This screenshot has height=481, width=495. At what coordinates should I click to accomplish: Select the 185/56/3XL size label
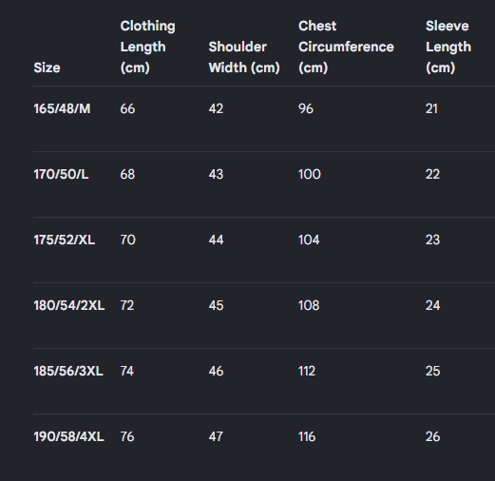68,371
